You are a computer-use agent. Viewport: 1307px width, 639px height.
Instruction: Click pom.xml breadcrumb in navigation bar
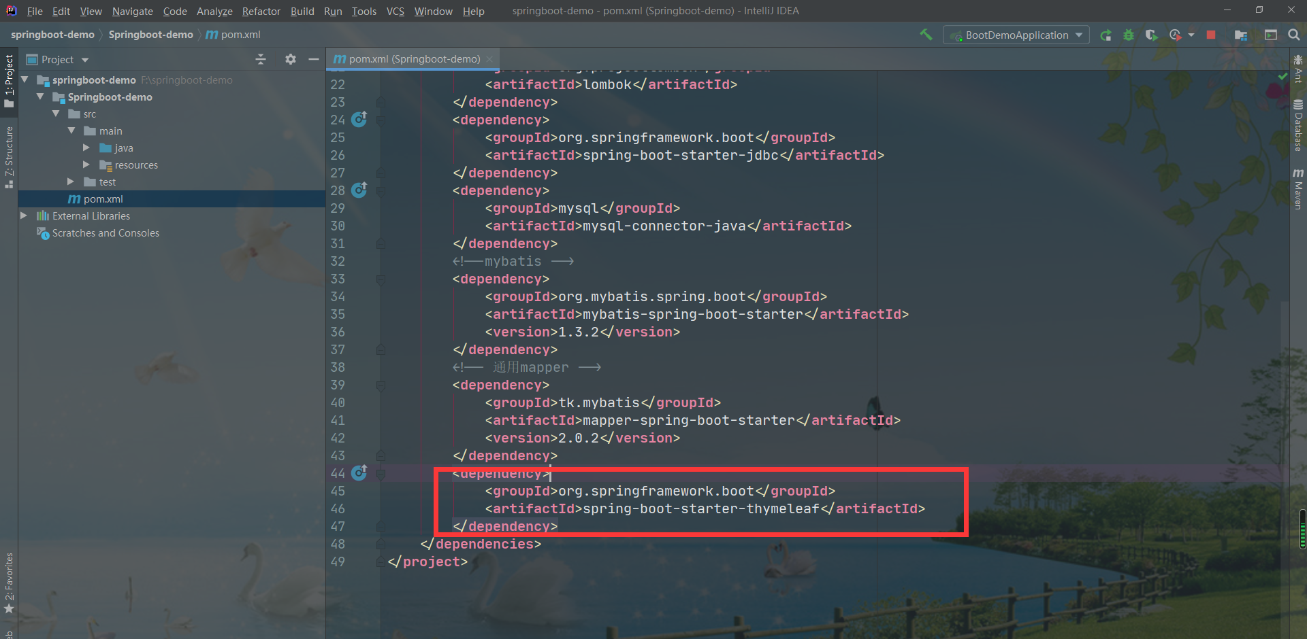233,35
